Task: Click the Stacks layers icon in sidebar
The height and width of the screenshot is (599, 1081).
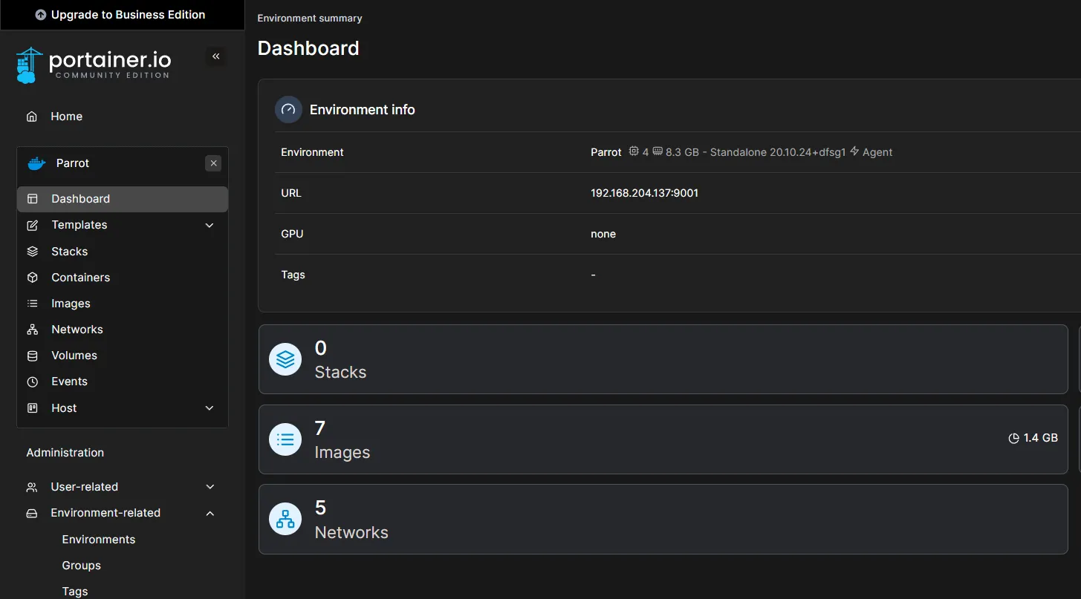Action: (33, 252)
